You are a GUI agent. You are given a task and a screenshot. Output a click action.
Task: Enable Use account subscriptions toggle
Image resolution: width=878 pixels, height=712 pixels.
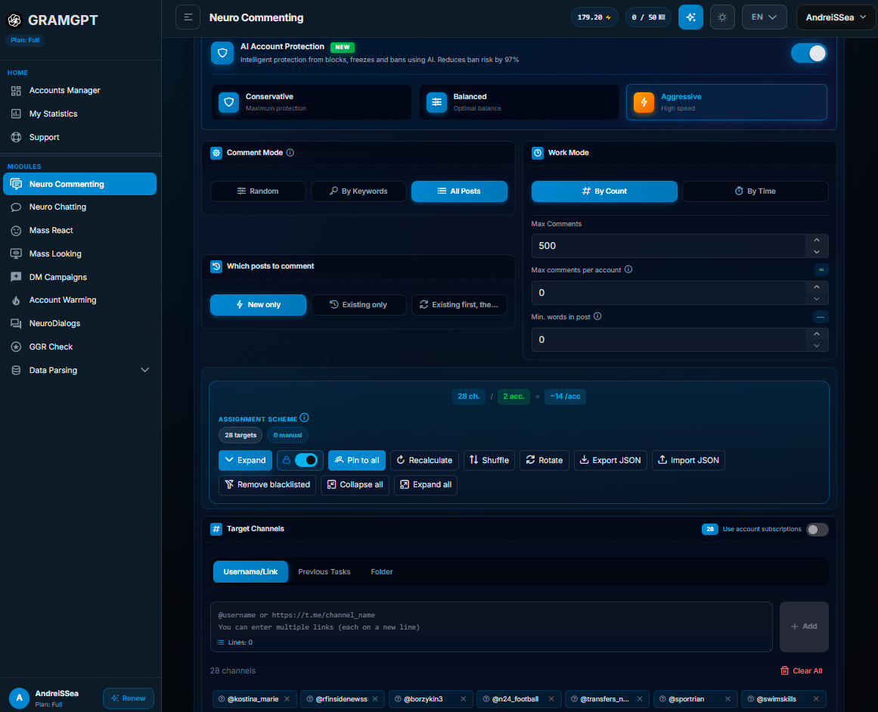tap(817, 530)
